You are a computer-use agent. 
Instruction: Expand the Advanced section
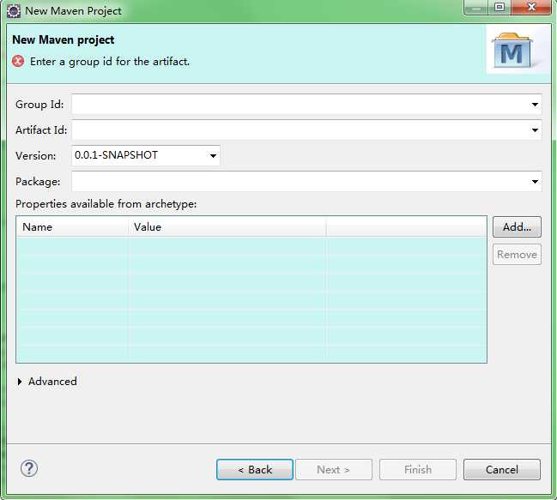point(20,382)
